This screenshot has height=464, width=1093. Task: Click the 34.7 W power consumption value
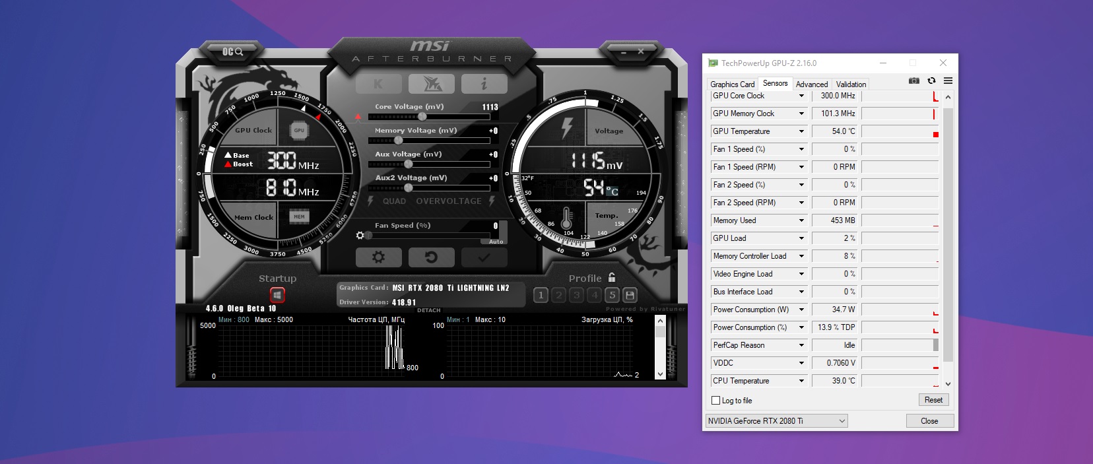coord(834,310)
